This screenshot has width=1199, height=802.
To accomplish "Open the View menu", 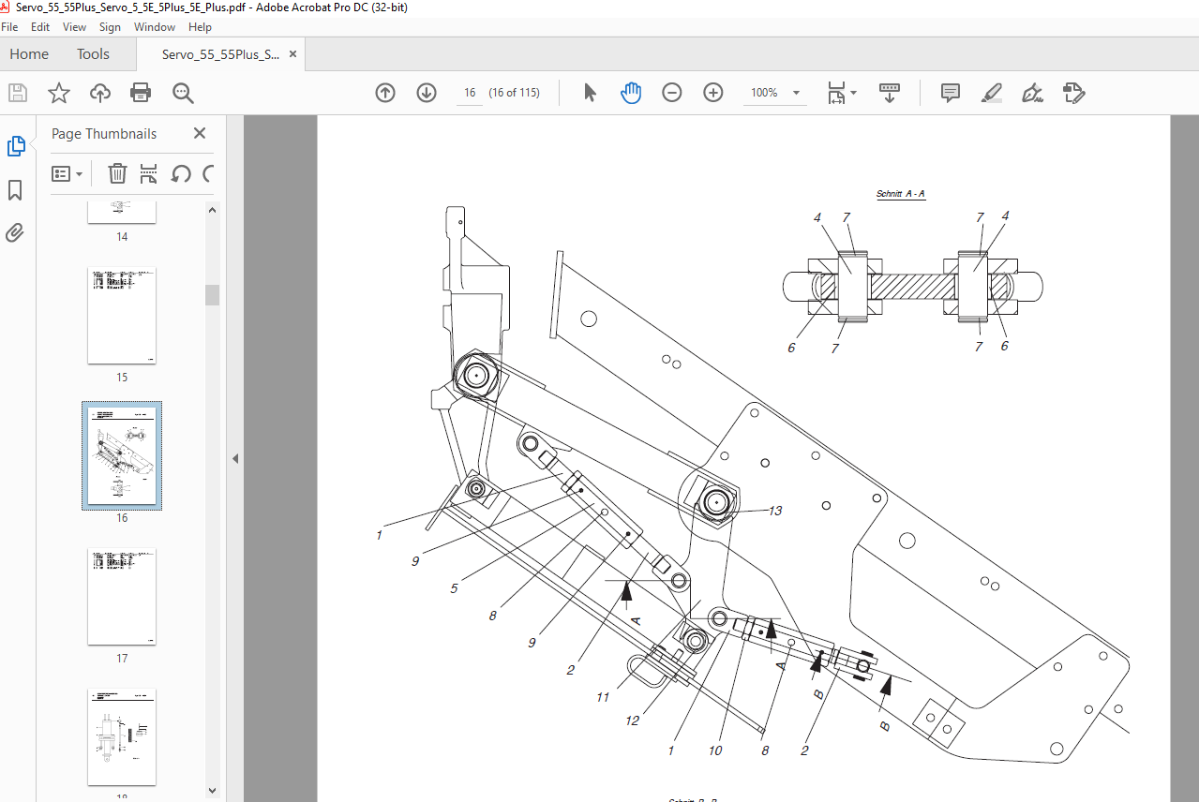I will [x=74, y=27].
